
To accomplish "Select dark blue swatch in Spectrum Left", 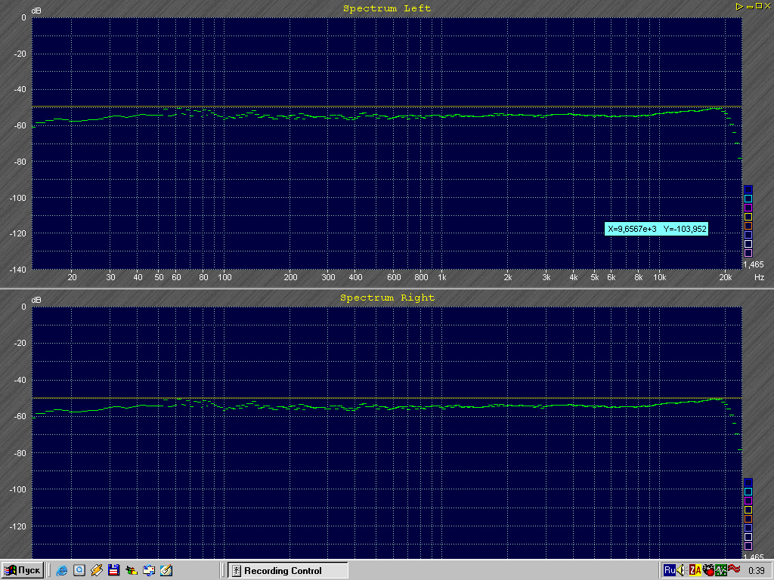I will (x=748, y=189).
